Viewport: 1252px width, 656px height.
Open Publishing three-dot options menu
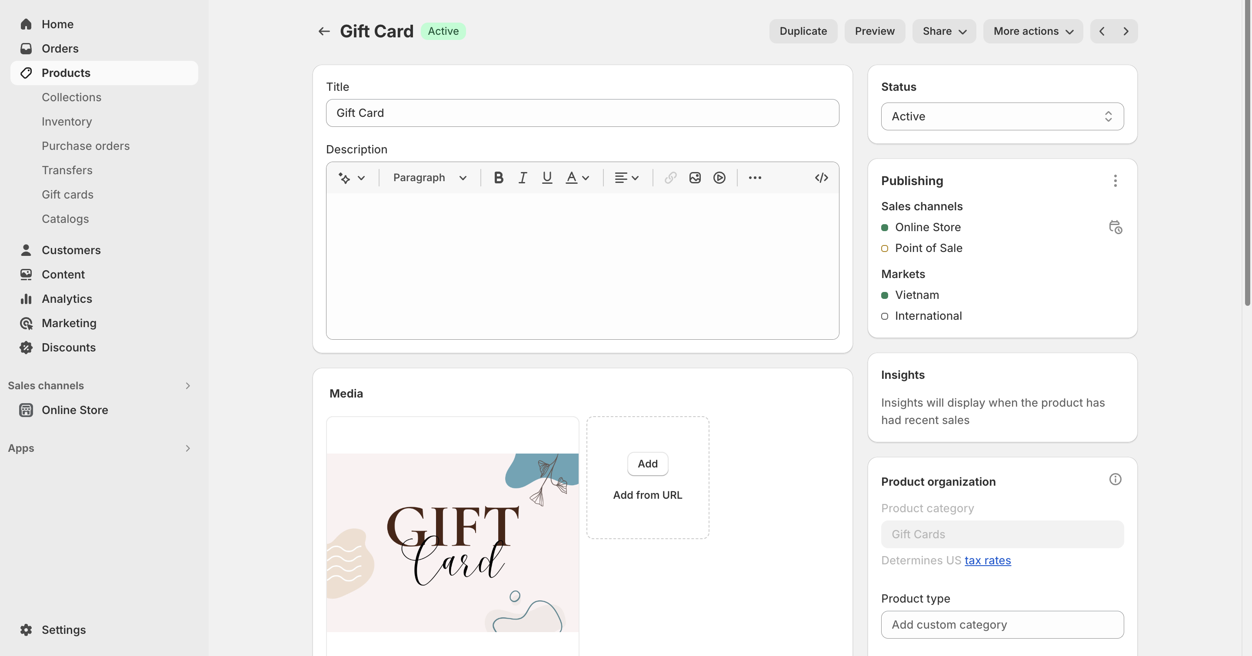1115,181
